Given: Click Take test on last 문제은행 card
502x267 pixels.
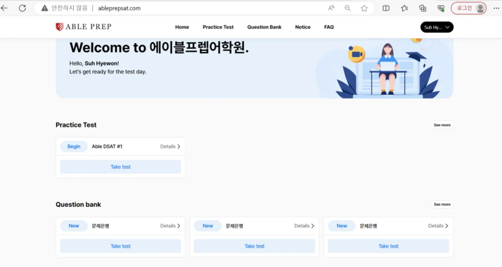Looking at the screenshot, I should (388, 246).
